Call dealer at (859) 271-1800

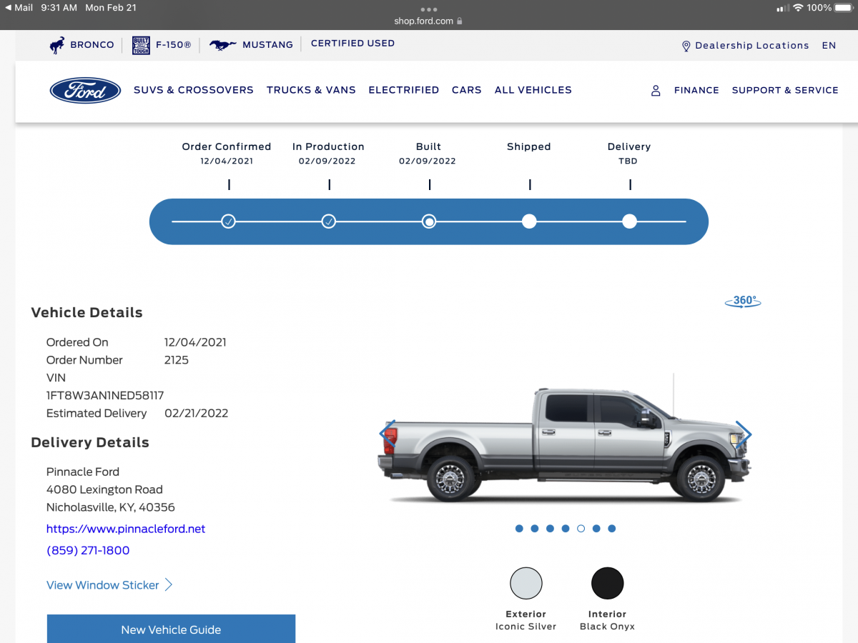[88, 551]
